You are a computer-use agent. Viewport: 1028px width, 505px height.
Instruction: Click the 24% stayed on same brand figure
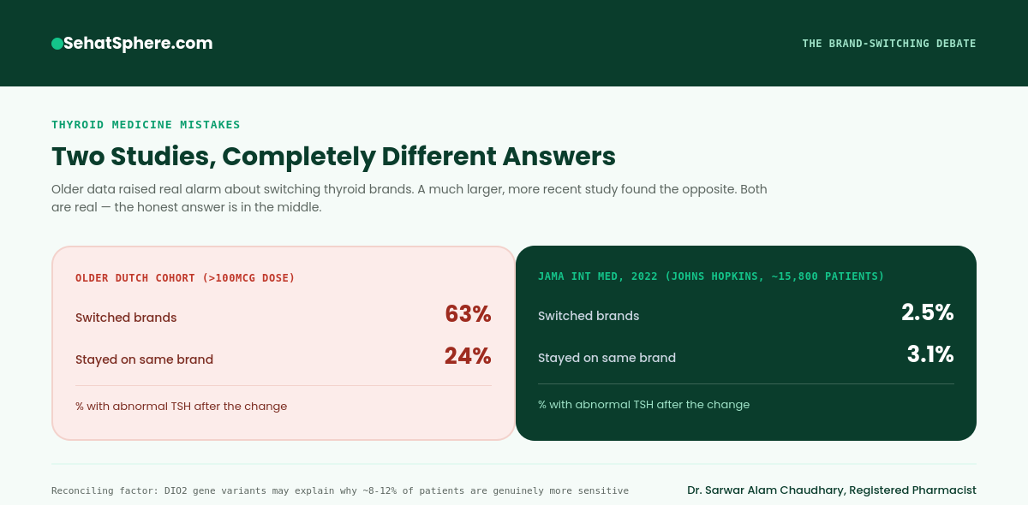(x=468, y=356)
